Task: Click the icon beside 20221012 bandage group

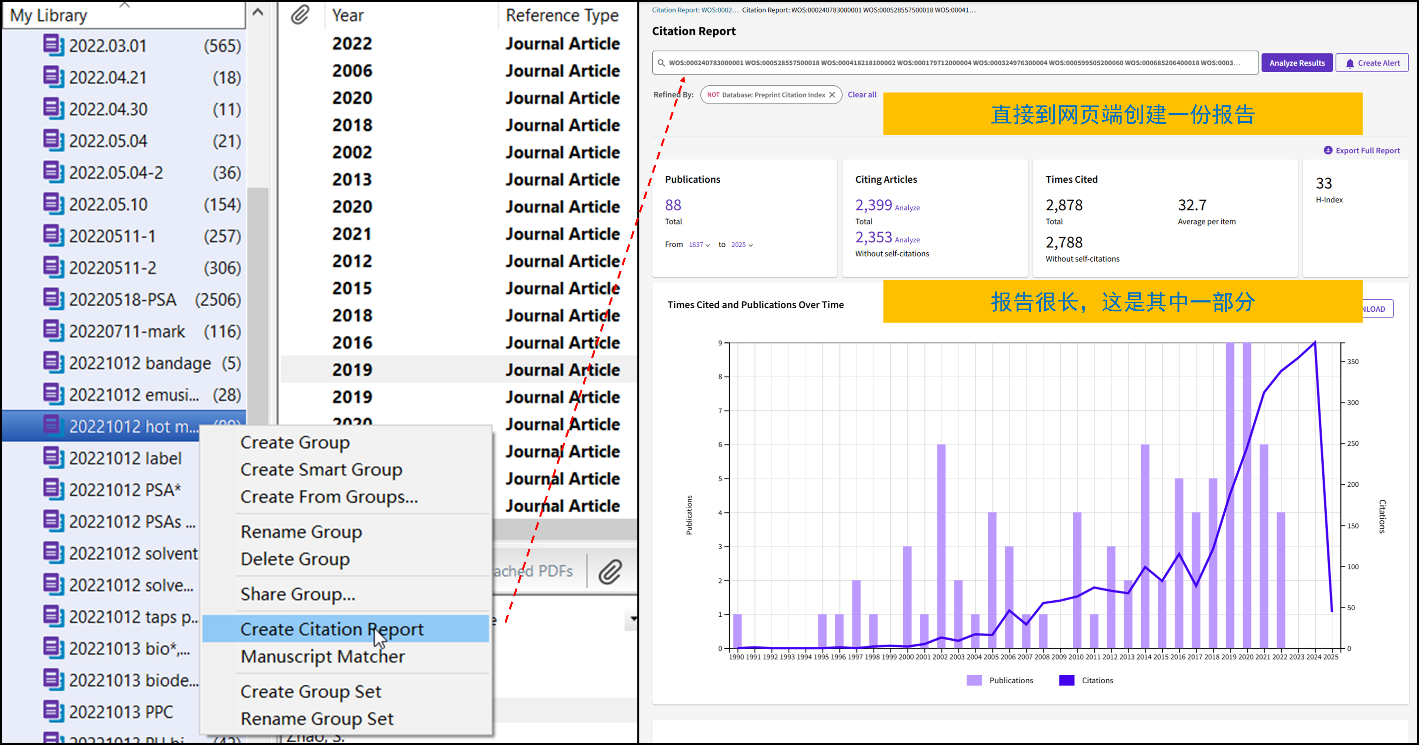Action: pyautogui.click(x=53, y=362)
